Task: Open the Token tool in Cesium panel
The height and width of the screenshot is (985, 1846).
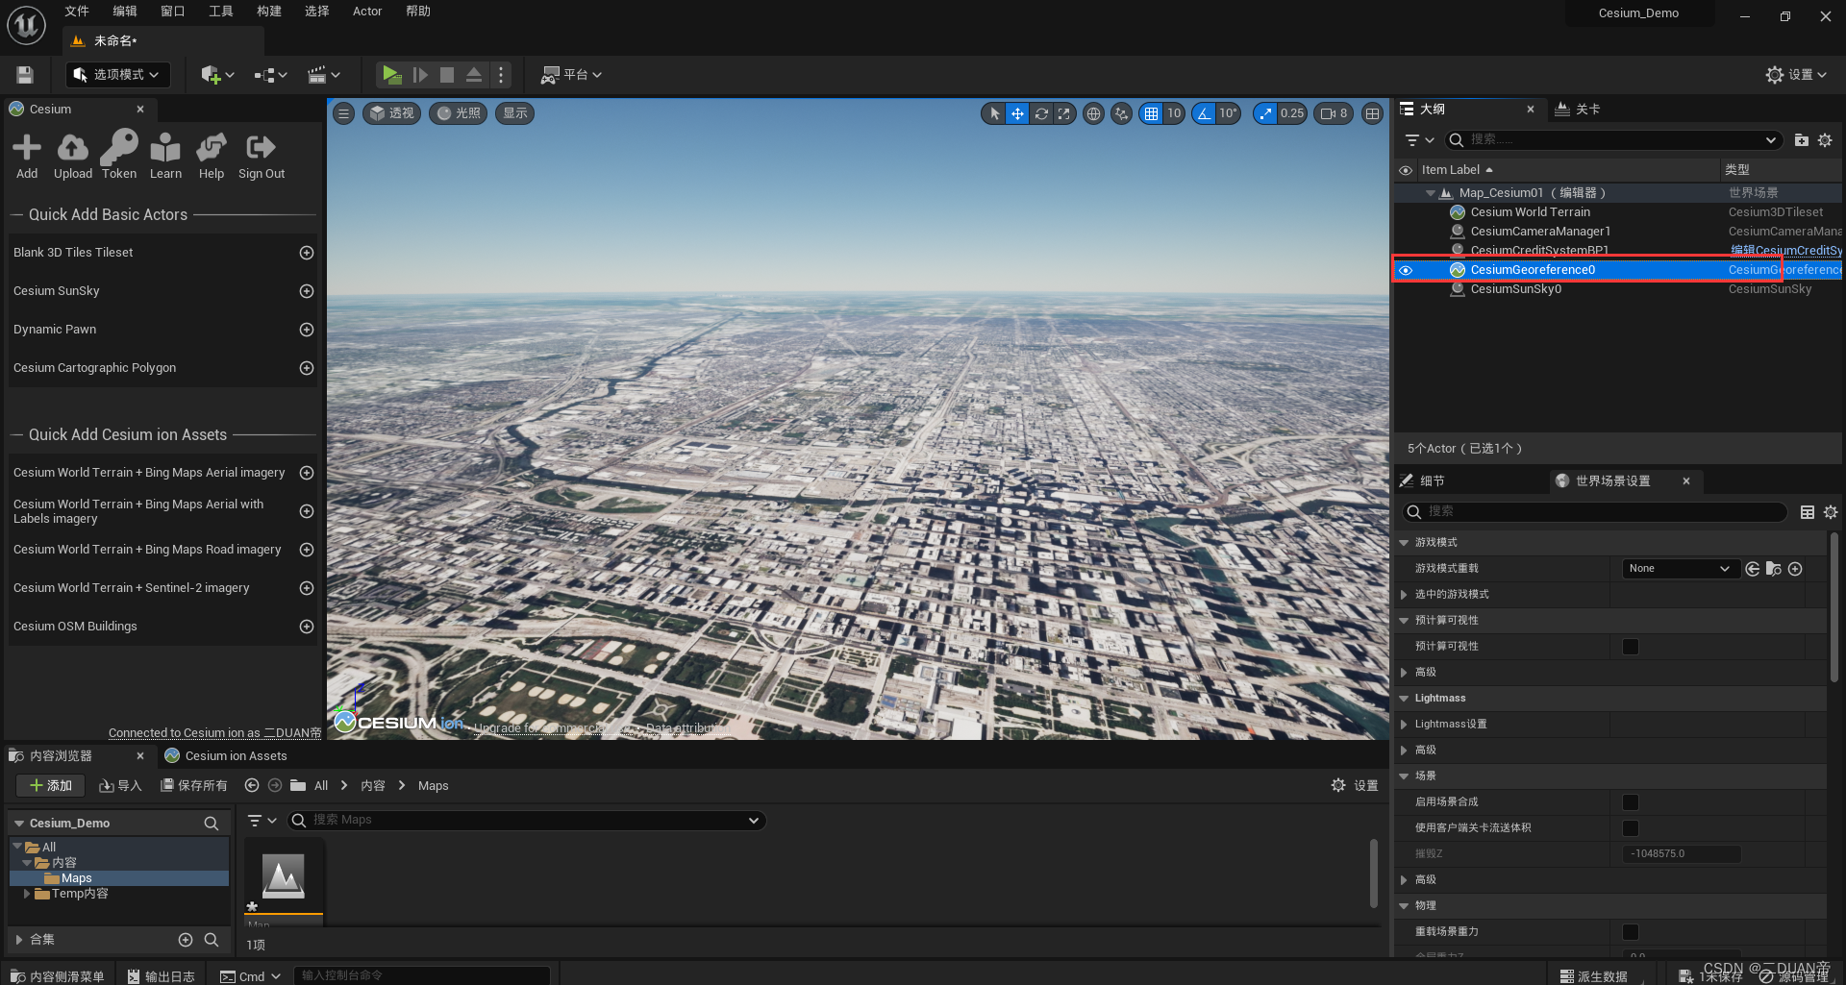Action: point(118,154)
